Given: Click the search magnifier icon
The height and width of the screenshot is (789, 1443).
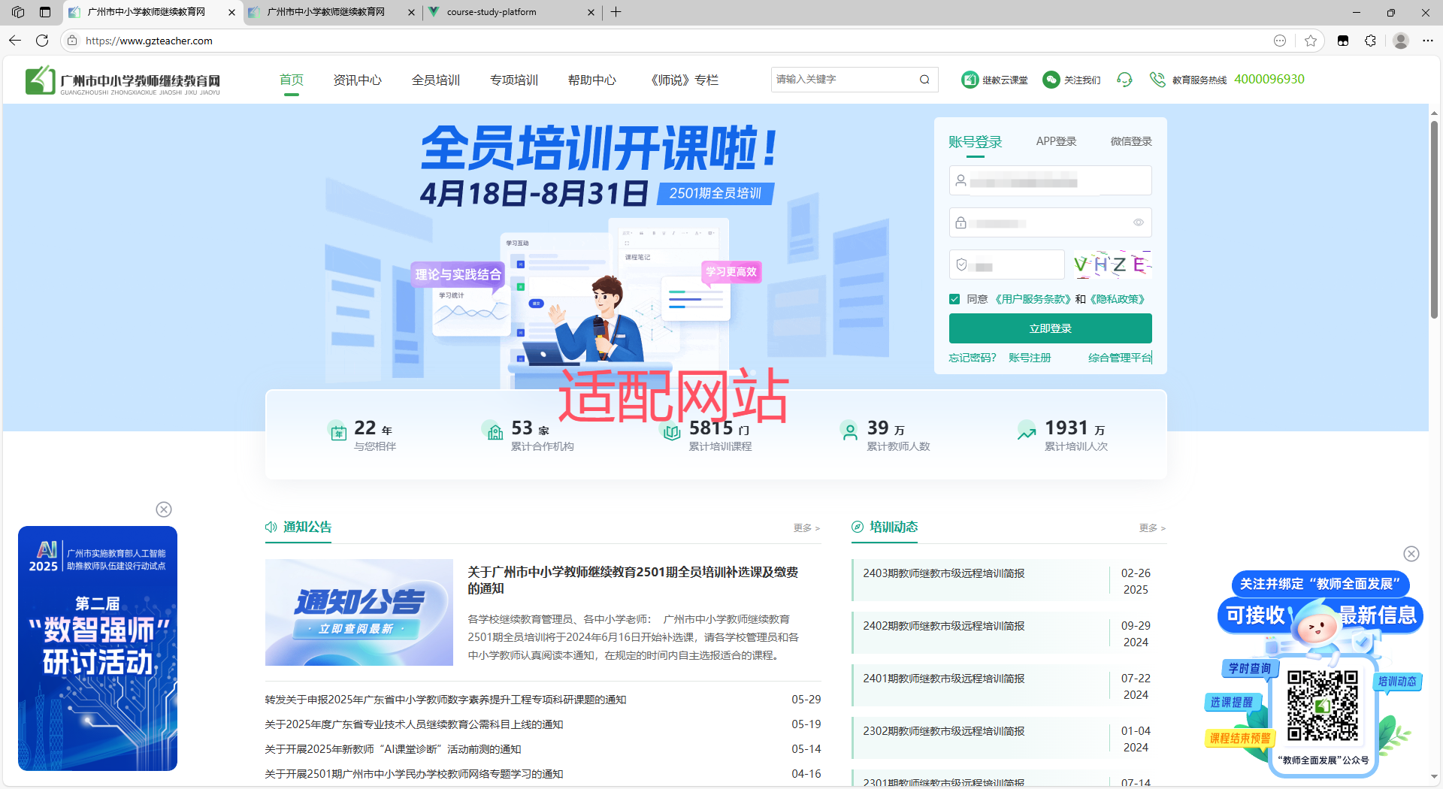Looking at the screenshot, I should [924, 80].
